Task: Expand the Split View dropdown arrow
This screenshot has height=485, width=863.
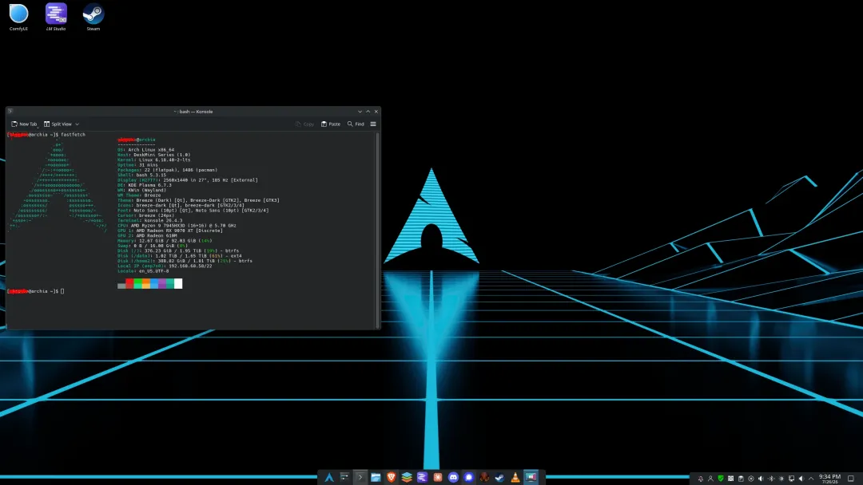Action: pyautogui.click(x=77, y=124)
